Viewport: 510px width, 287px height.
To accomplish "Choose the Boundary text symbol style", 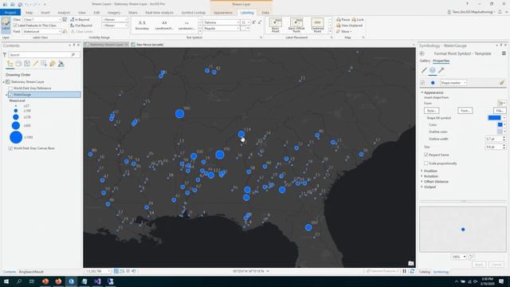I will [x=142, y=25].
